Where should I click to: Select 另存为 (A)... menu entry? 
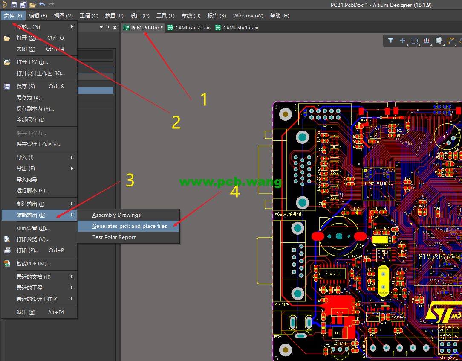[x=39, y=98]
